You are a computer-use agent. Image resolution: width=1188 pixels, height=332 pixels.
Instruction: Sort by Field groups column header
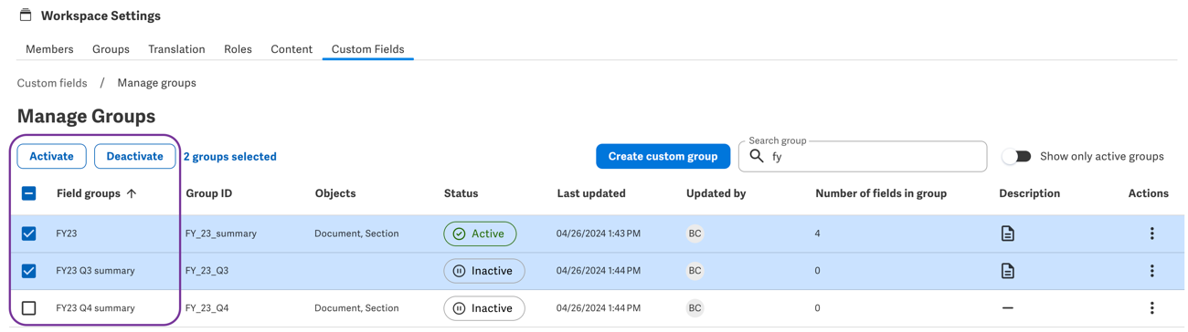click(89, 193)
